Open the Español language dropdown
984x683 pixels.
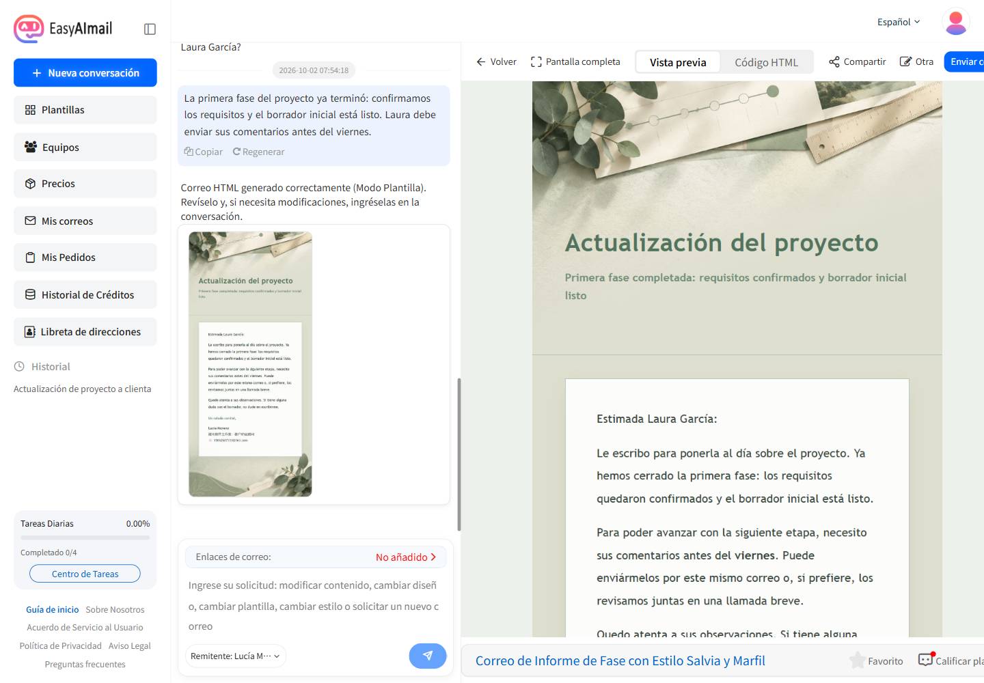pos(899,22)
